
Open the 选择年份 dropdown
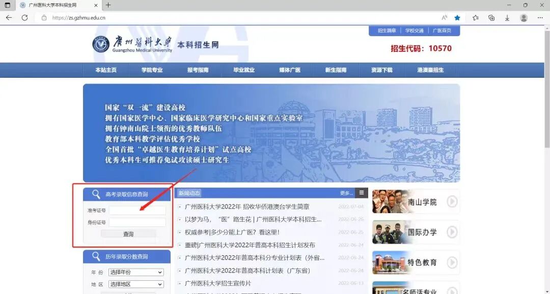135,272
